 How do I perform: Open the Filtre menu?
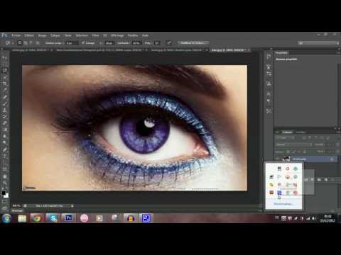(x=95, y=35)
